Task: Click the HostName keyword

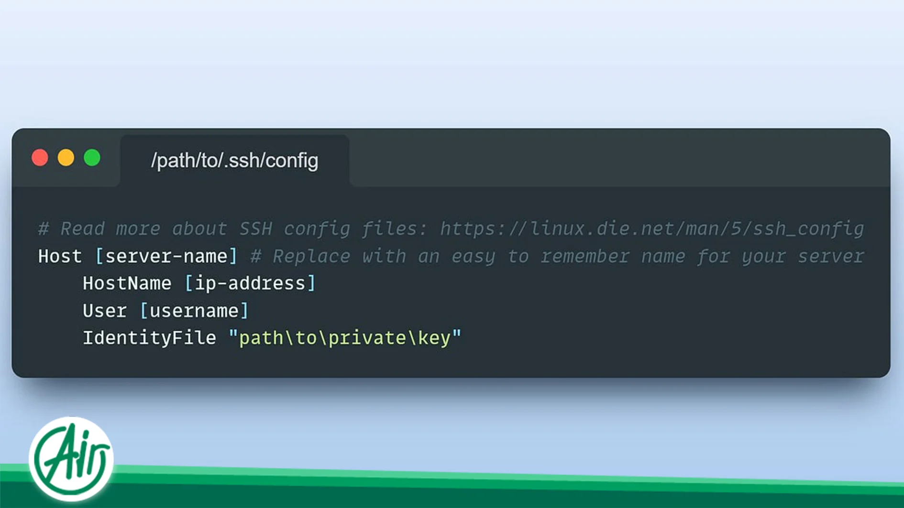Action: tap(127, 284)
